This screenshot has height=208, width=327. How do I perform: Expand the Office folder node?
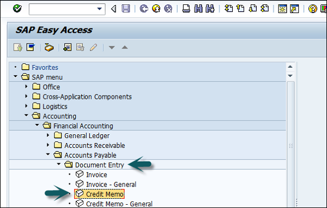(x=26, y=86)
